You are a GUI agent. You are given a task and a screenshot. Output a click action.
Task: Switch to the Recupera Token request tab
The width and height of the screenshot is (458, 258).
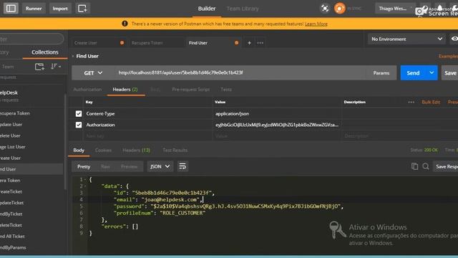click(156, 43)
